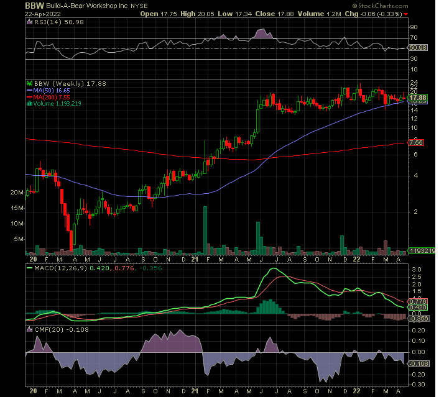
Task: Click the Low 17.34 value
Action: (234, 14)
